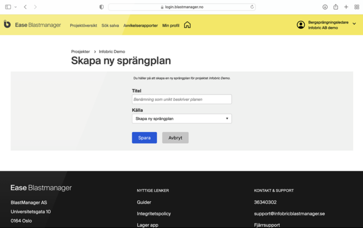Image resolution: width=363 pixels, height=228 pixels.
Task: Expand the Källa dropdown
Action: point(181,119)
